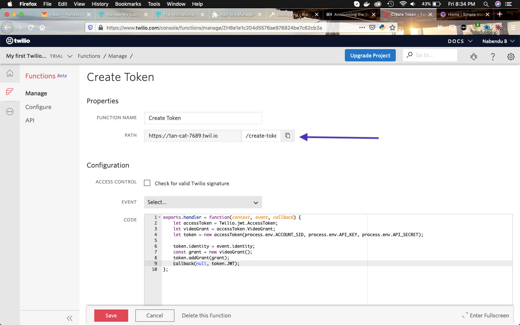
Task: Open the Firefox History menu
Action: pos(100,4)
